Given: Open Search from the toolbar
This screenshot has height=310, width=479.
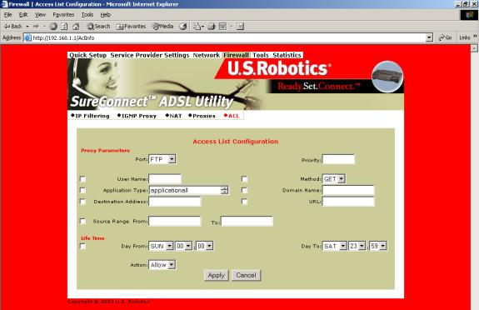Looking at the screenshot, I should click(x=98, y=27).
